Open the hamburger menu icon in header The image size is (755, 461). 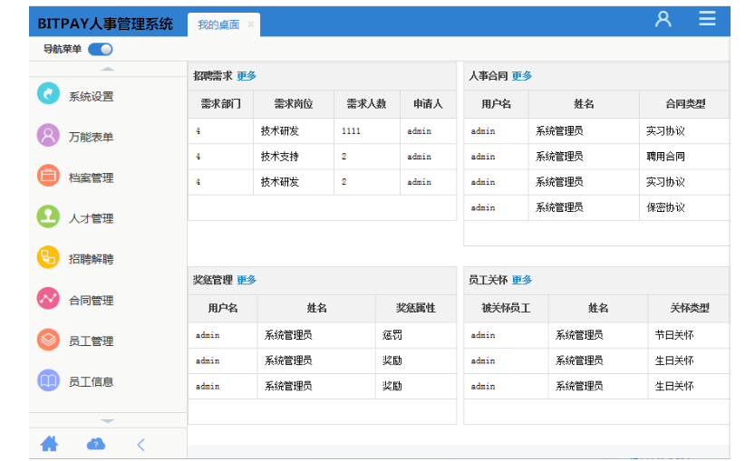(x=707, y=18)
